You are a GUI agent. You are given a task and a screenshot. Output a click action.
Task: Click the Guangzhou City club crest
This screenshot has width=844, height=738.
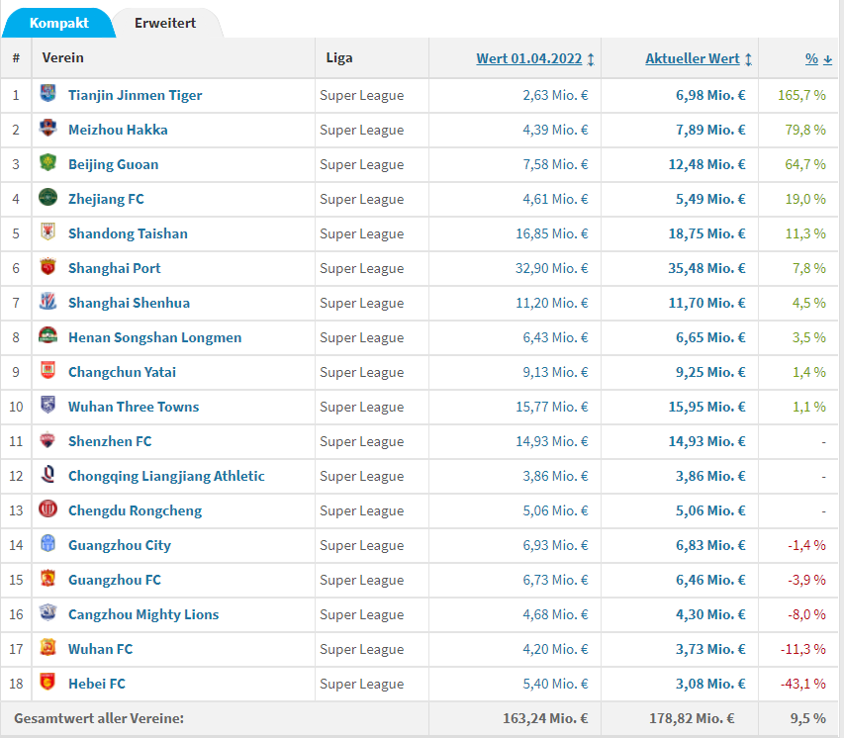point(47,543)
